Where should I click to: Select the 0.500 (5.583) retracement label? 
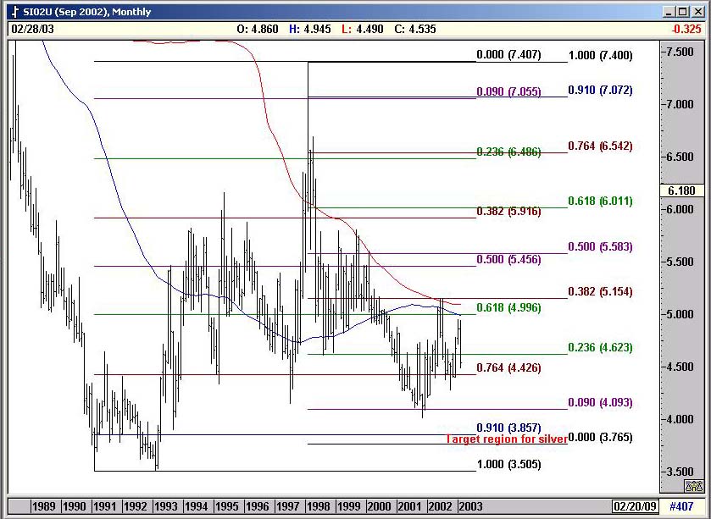point(600,247)
